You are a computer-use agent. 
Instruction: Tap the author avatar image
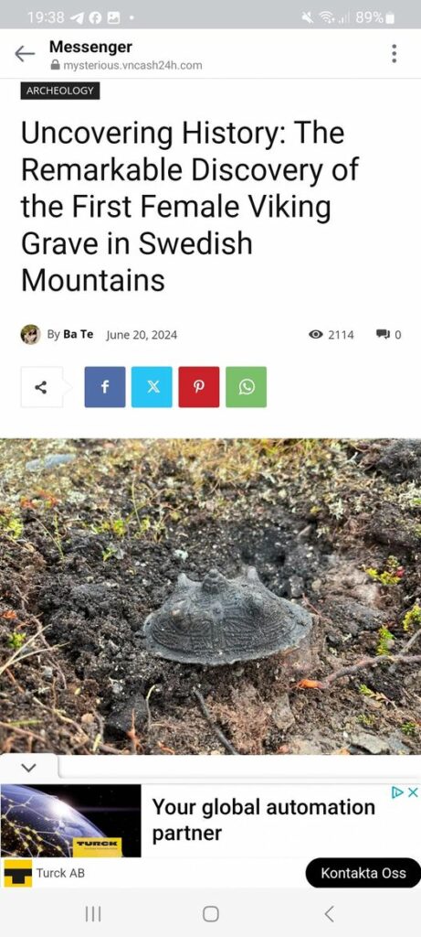30,334
